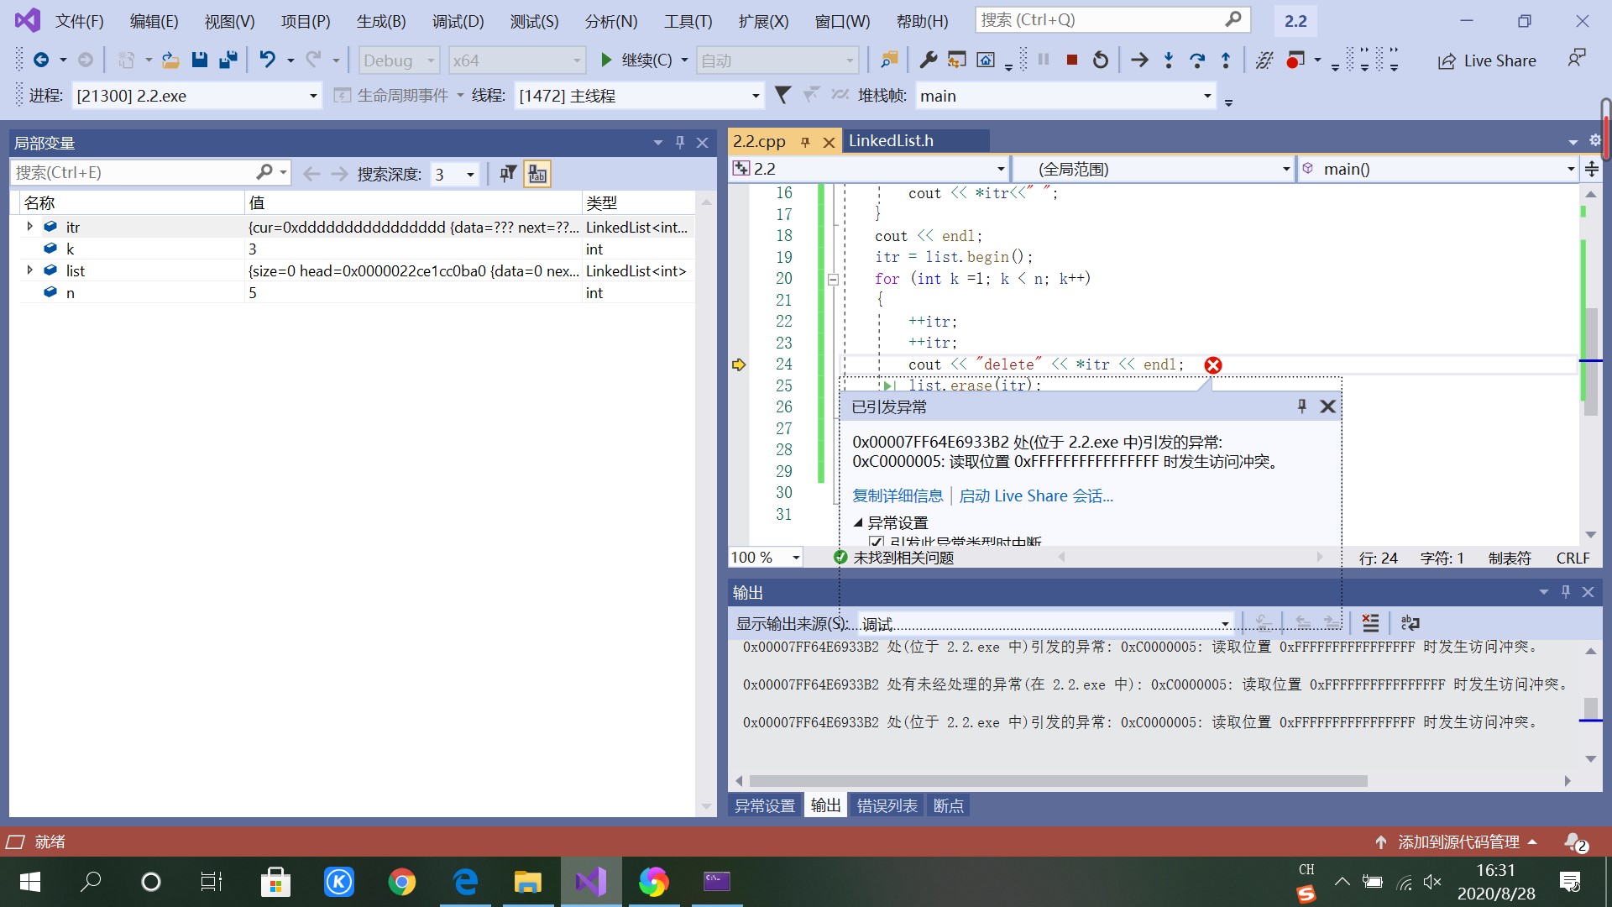
Task: Toggle the highlighted Locals view icon
Action: [537, 174]
